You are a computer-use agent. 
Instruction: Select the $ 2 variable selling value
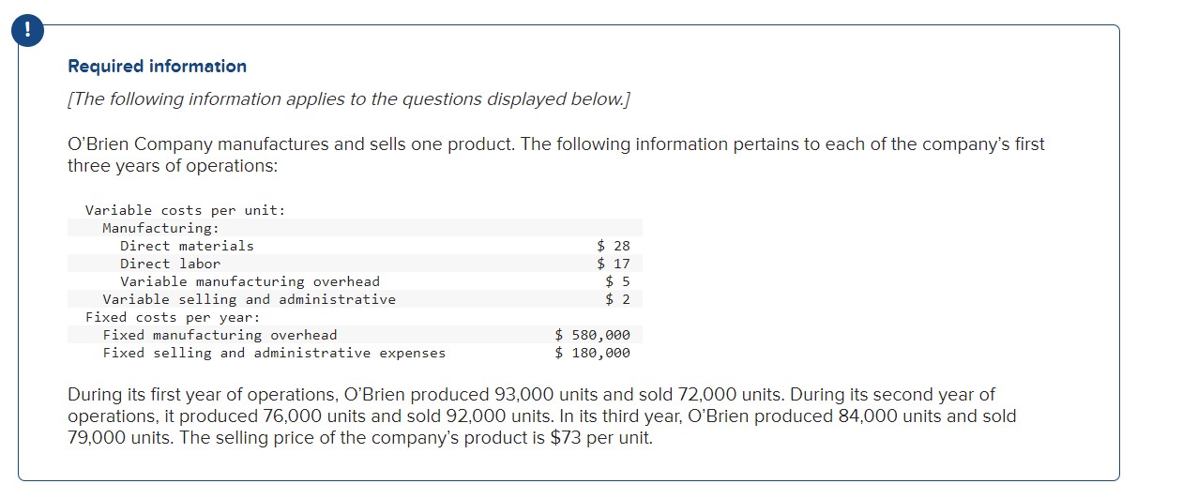617,299
